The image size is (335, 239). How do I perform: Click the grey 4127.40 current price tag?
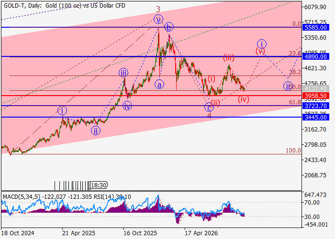[316, 89]
